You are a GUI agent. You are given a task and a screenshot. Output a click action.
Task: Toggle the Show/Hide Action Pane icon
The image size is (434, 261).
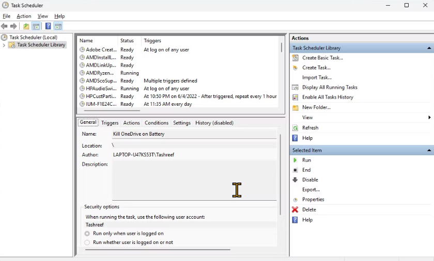[58, 26]
